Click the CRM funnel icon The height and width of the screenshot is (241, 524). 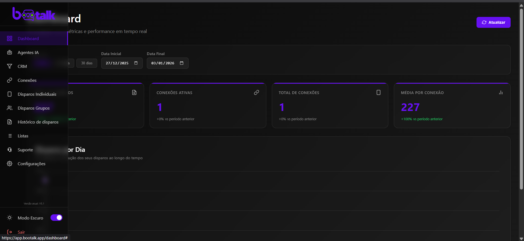[x=10, y=66]
